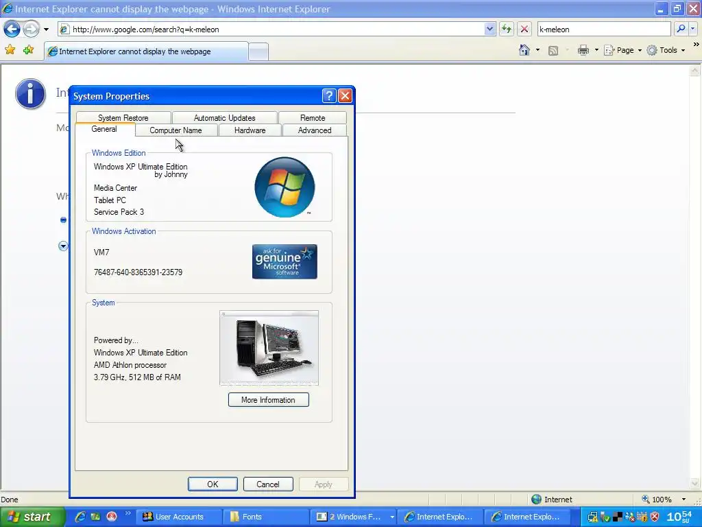
Task: Open the '2 Windows F...' taskbar group
Action: 354,517
